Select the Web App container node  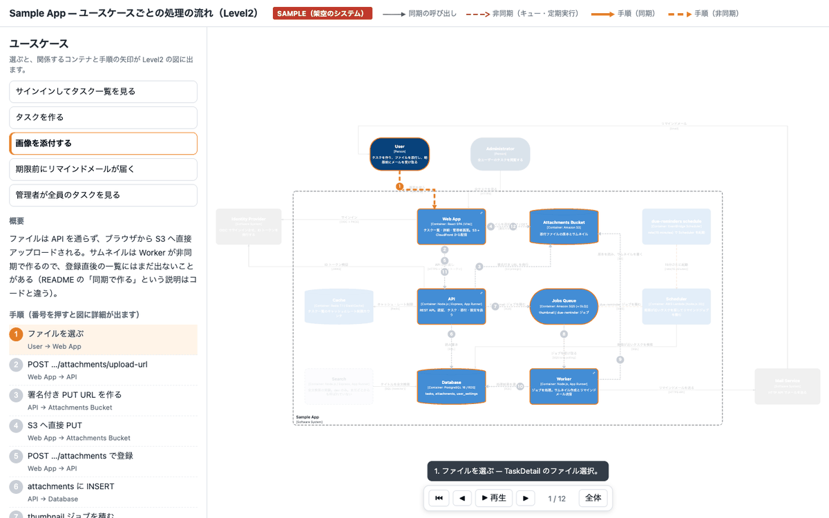[452, 227]
